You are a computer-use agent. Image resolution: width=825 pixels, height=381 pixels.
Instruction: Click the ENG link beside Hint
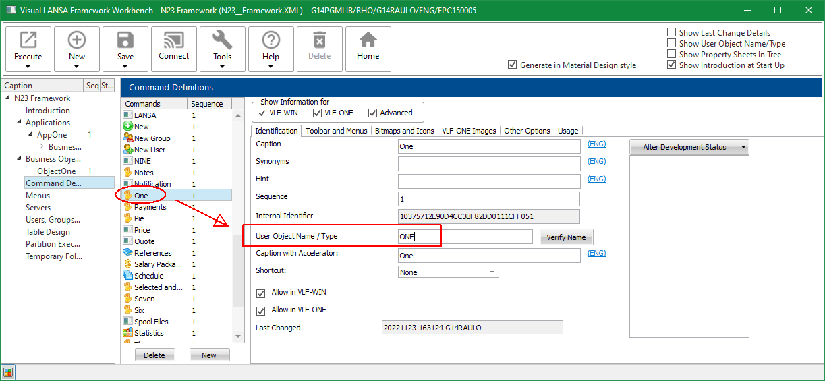point(597,179)
